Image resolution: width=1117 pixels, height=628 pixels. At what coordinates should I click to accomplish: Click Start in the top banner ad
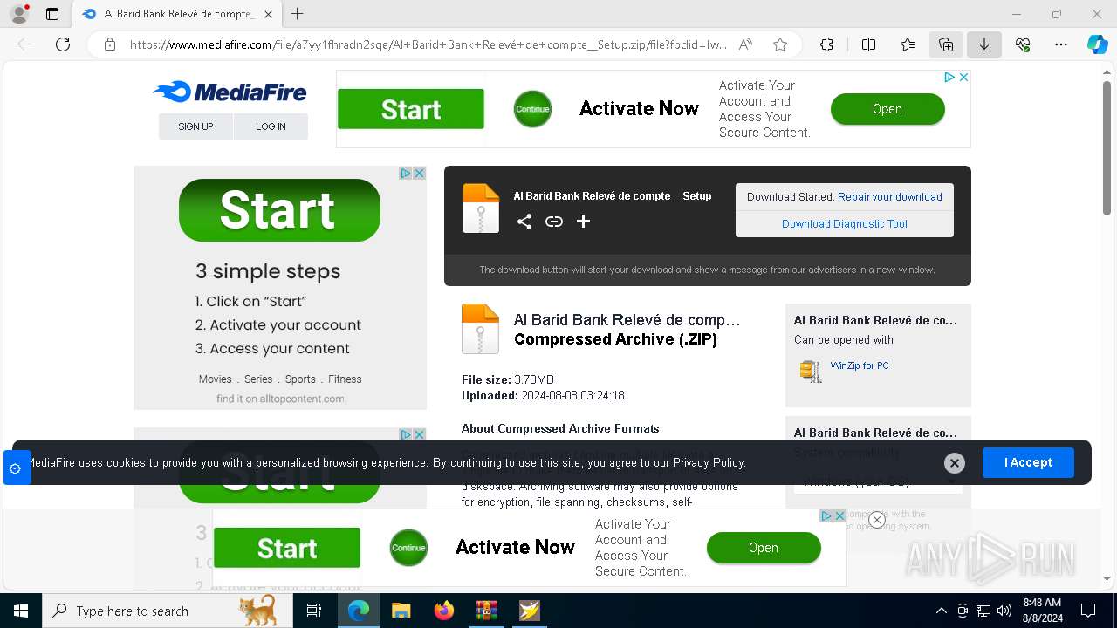coord(411,109)
